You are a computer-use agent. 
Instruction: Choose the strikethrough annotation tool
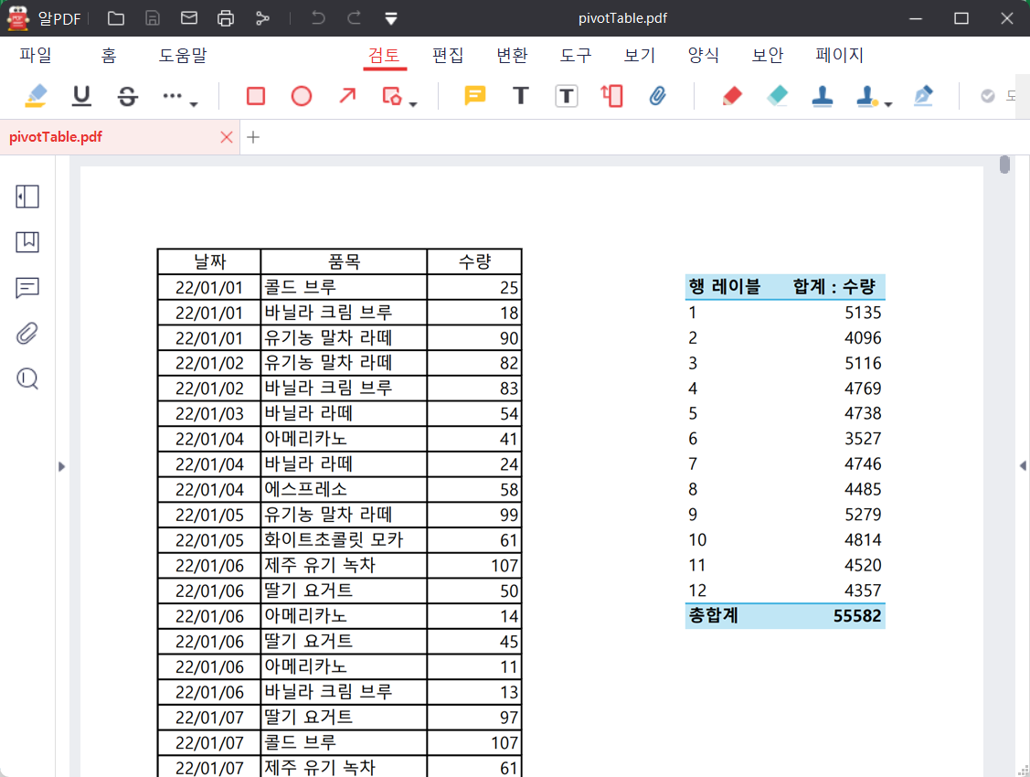click(127, 95)
